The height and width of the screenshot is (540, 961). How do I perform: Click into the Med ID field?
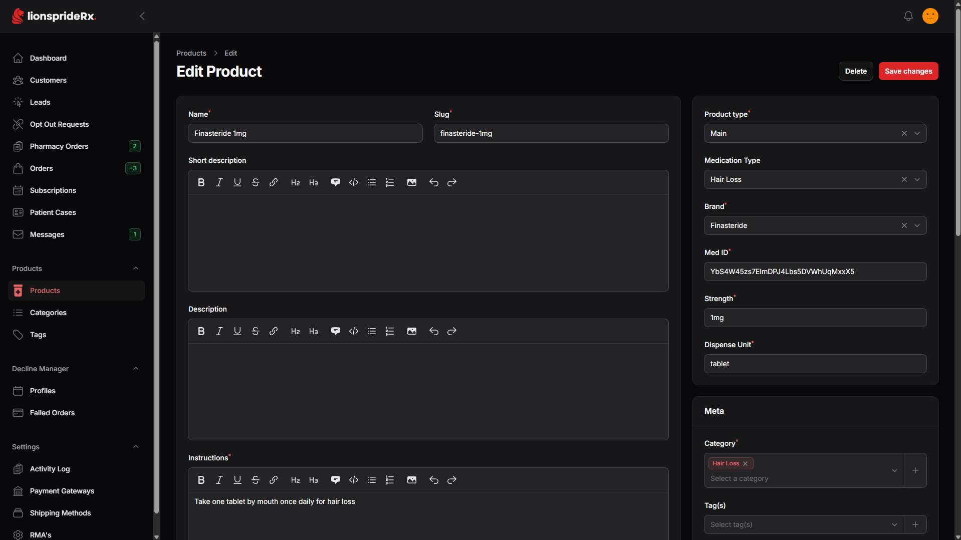815,272
